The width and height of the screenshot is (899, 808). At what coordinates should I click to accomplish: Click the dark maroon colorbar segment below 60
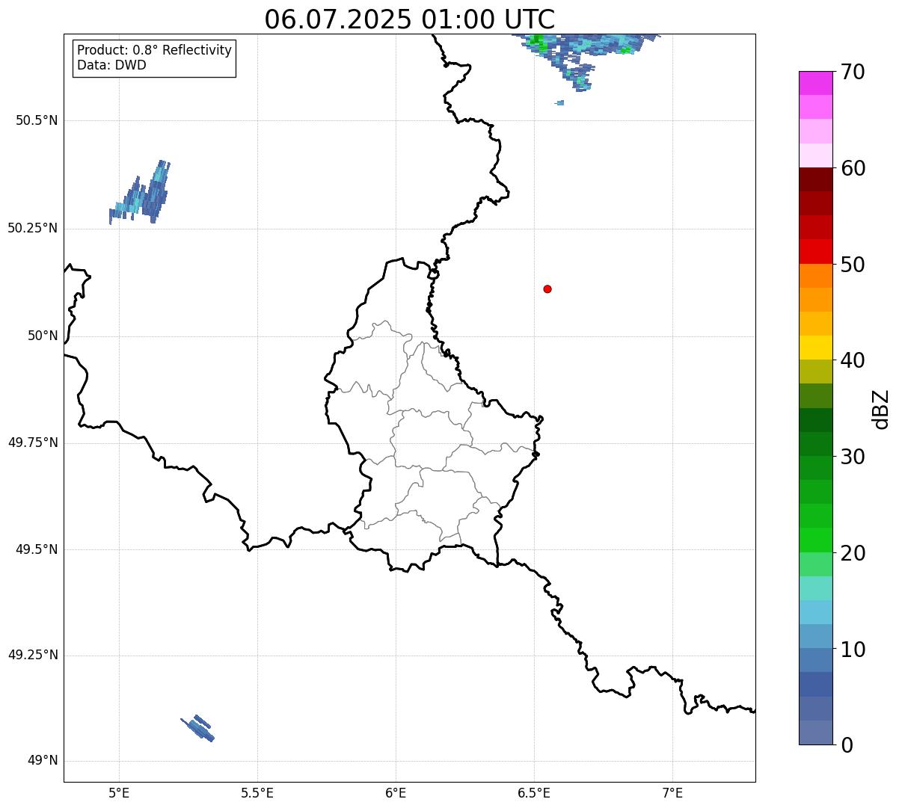click(815, 179)
